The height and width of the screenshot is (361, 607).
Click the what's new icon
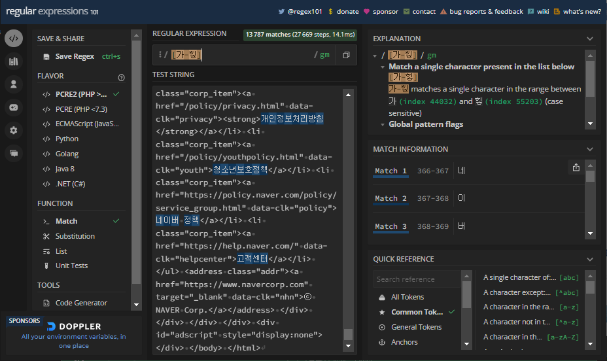tap(557, 12)
